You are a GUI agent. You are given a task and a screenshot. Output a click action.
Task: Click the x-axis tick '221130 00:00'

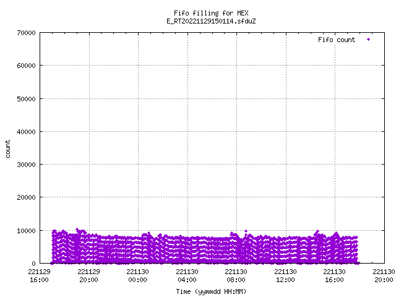137,276
